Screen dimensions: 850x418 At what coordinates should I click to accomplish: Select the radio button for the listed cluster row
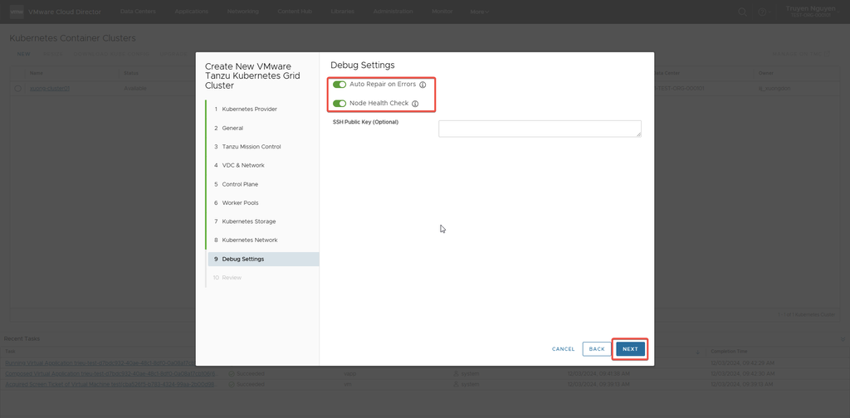click(17, 88)
